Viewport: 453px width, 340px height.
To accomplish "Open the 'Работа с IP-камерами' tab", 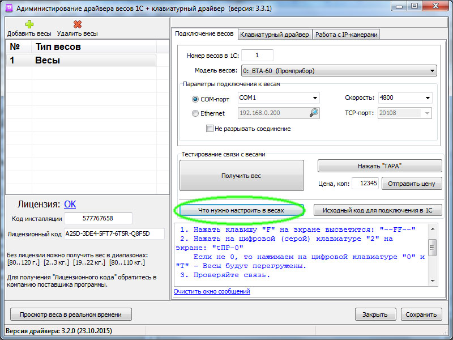I will click(346, 35).
